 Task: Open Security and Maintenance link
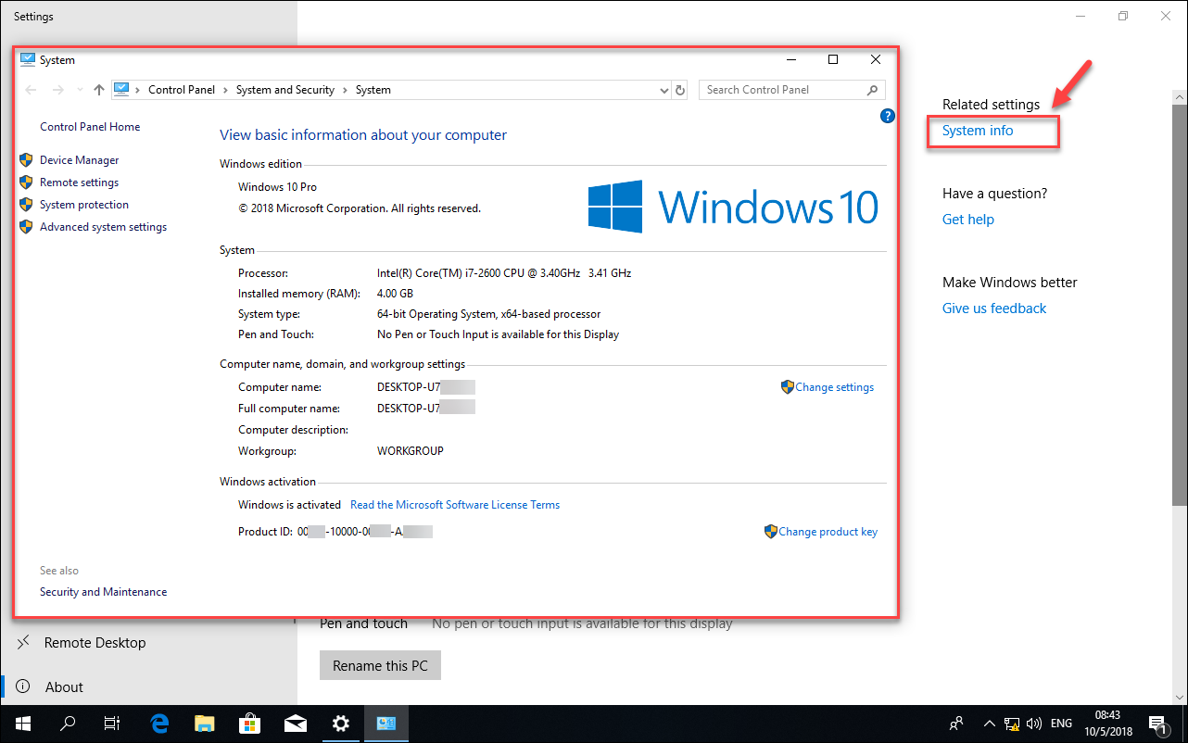click(103, 592)
